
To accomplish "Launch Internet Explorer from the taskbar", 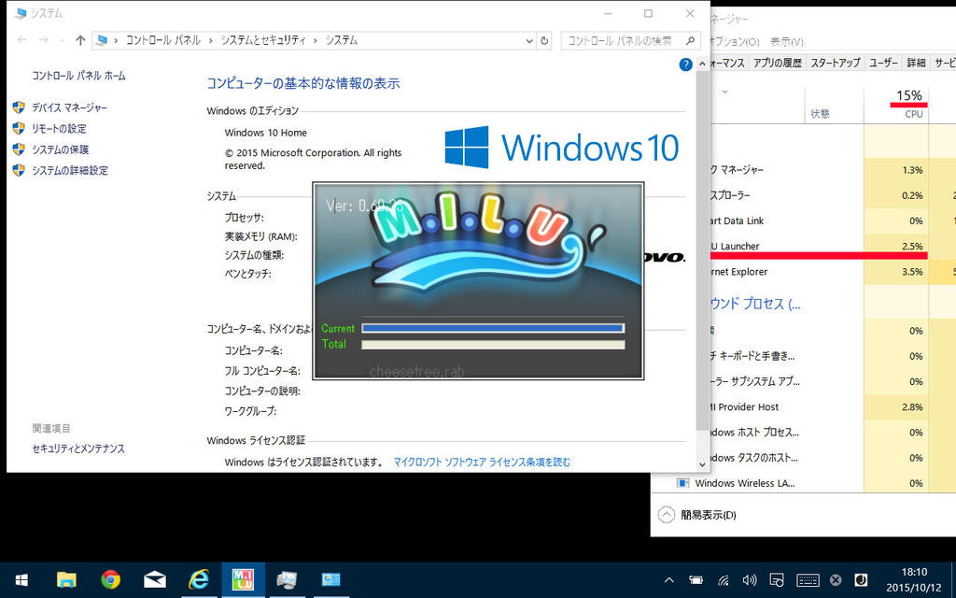I will click(x=198, y=579).
